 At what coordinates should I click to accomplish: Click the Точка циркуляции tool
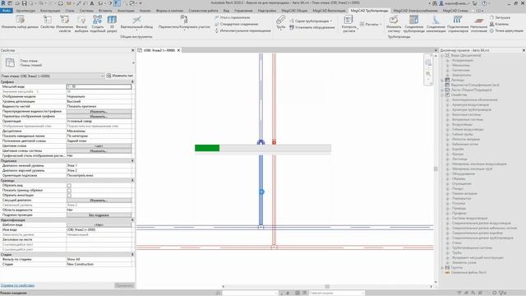pos(506,30)
